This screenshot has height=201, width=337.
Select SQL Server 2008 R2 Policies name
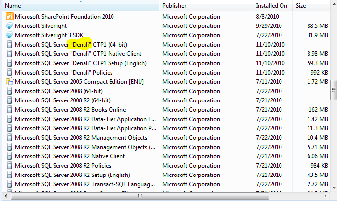[63, 166]
